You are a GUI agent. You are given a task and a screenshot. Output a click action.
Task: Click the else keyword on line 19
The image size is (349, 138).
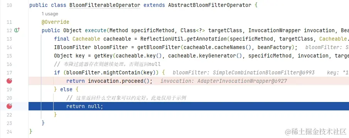pos(66,90)
